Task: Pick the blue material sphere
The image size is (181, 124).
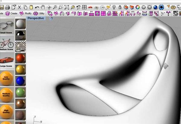Action: click(x=21, y=81)
